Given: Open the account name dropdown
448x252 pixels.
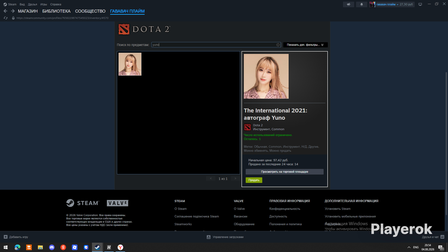Looking at the screenshot, I should pyautogui.click(x=387, y=4).
